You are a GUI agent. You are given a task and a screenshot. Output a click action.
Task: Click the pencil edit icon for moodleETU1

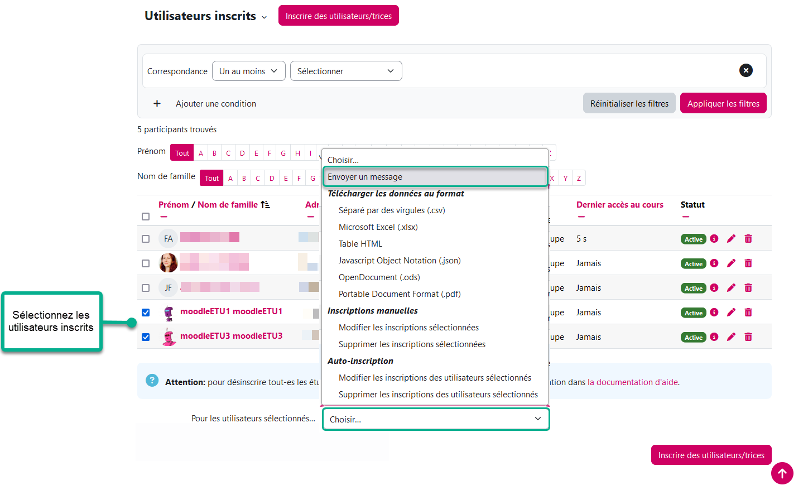731,313
